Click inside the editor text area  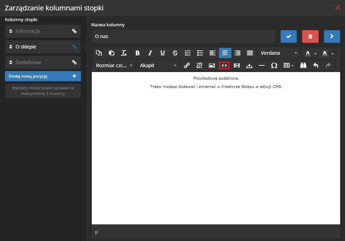pyautogui.click(x=216, y=148)
